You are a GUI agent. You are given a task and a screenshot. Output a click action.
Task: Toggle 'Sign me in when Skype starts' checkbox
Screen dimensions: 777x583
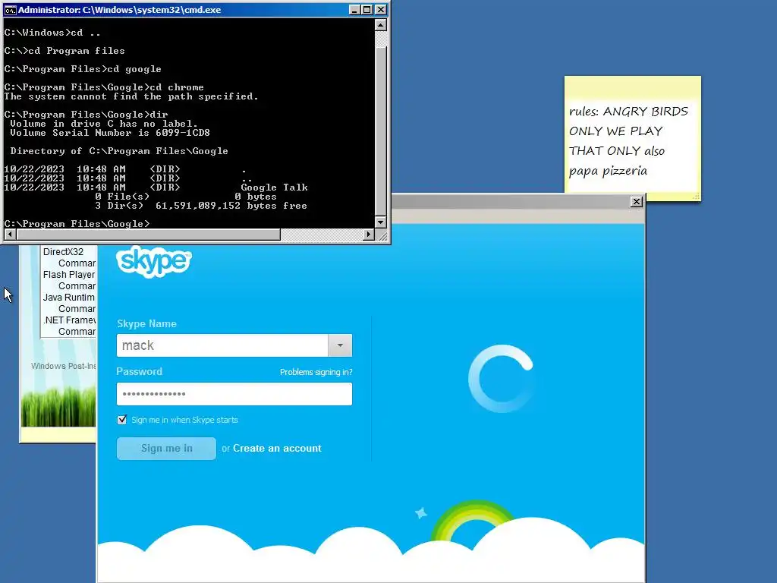[x=122, y=420]
